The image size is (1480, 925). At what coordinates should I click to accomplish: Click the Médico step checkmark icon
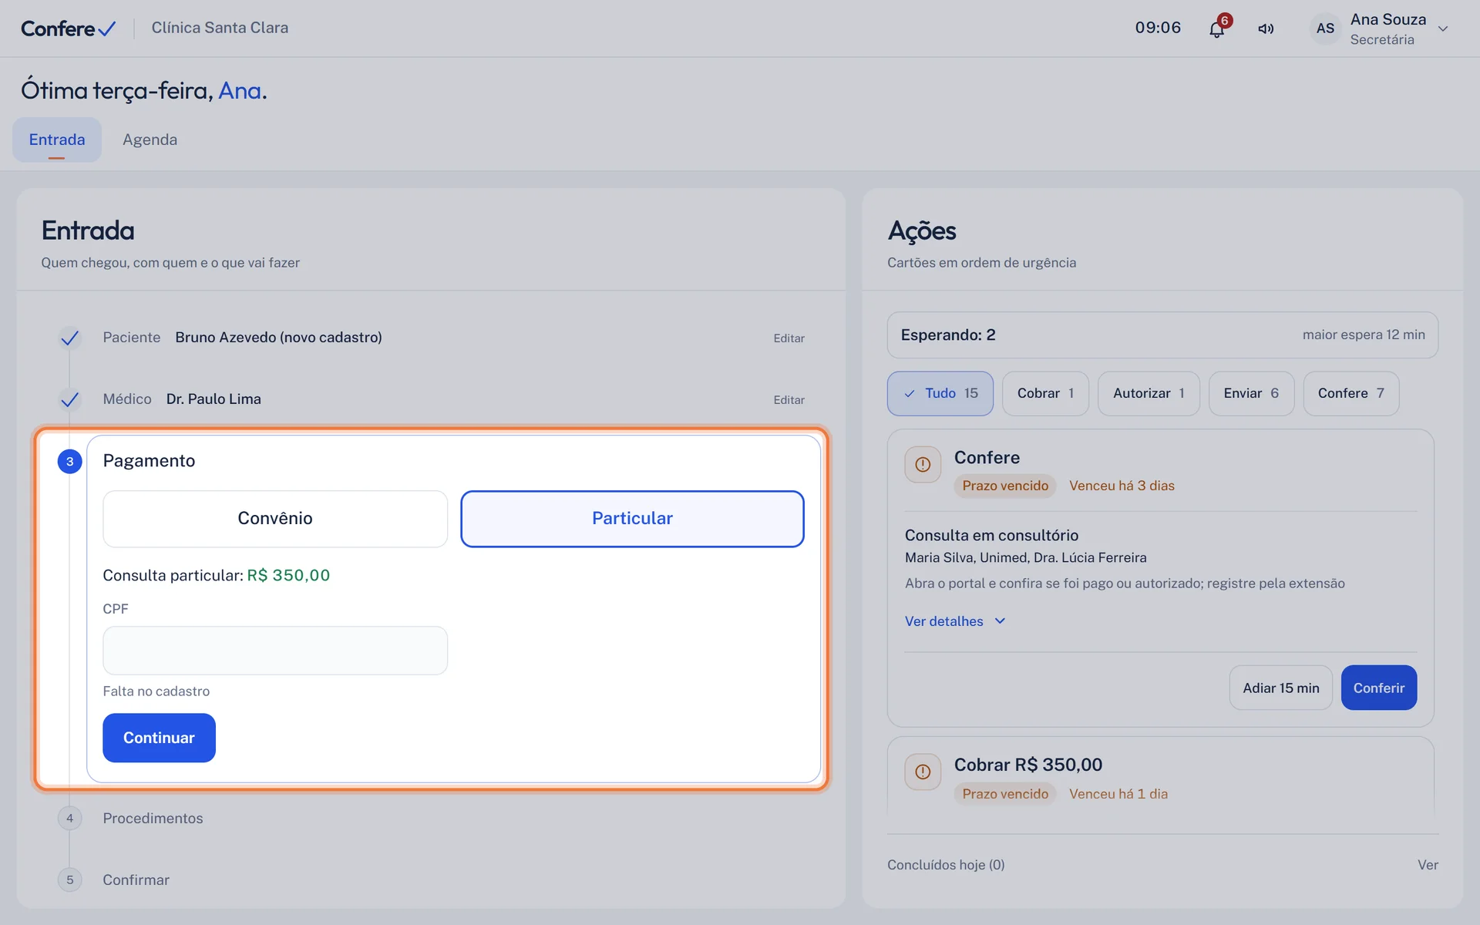(x=69, y=399)
